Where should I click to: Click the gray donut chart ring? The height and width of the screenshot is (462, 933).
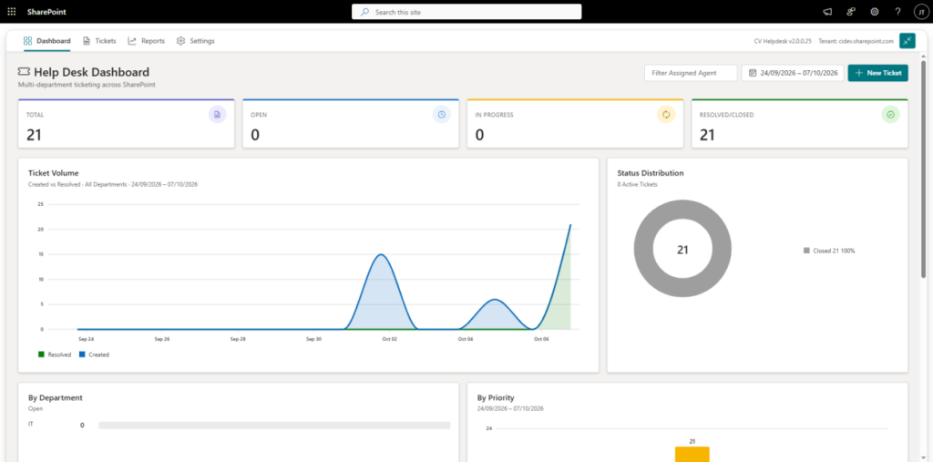pos(643,250)
